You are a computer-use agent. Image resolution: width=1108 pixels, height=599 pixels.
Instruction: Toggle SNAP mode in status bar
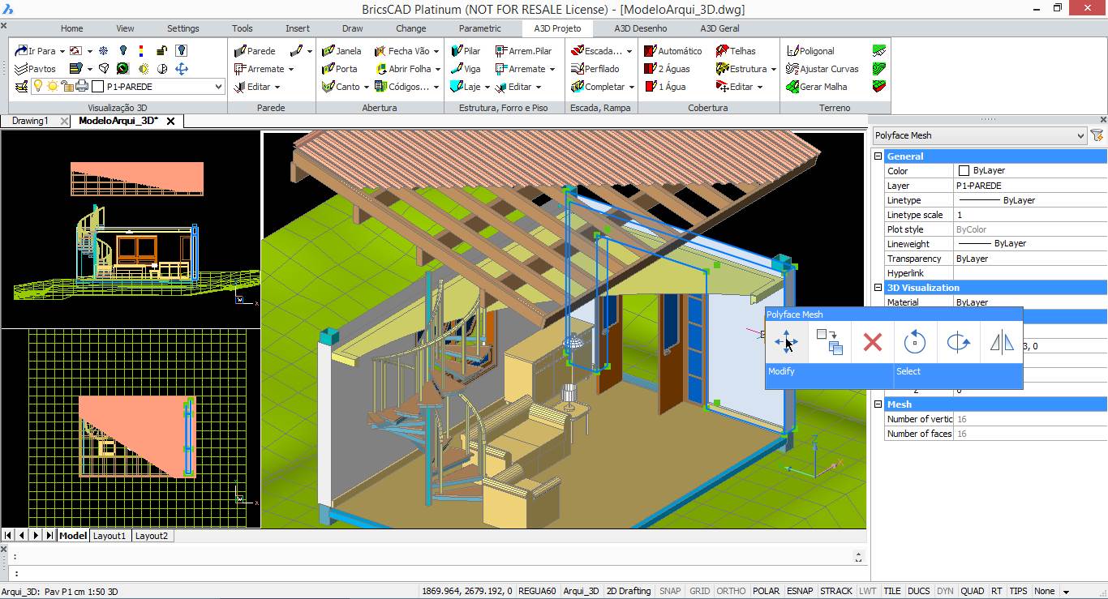pos(670,591)
